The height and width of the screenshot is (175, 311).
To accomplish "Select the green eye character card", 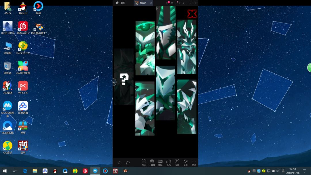I will [x=145, y=48].
